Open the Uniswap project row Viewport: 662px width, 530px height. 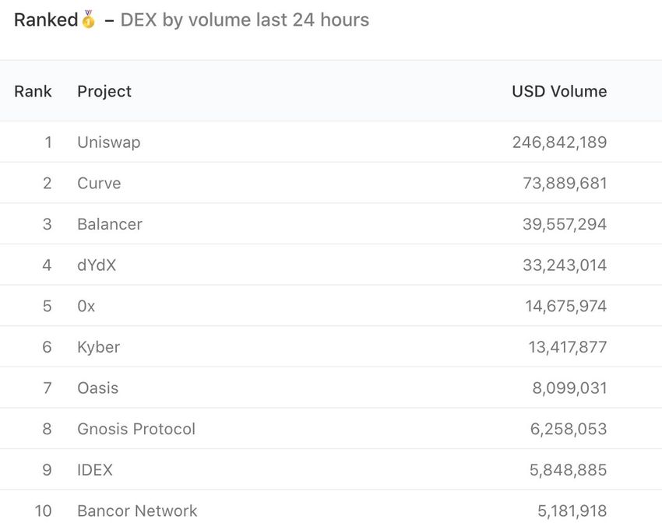[x=108, y=142]
